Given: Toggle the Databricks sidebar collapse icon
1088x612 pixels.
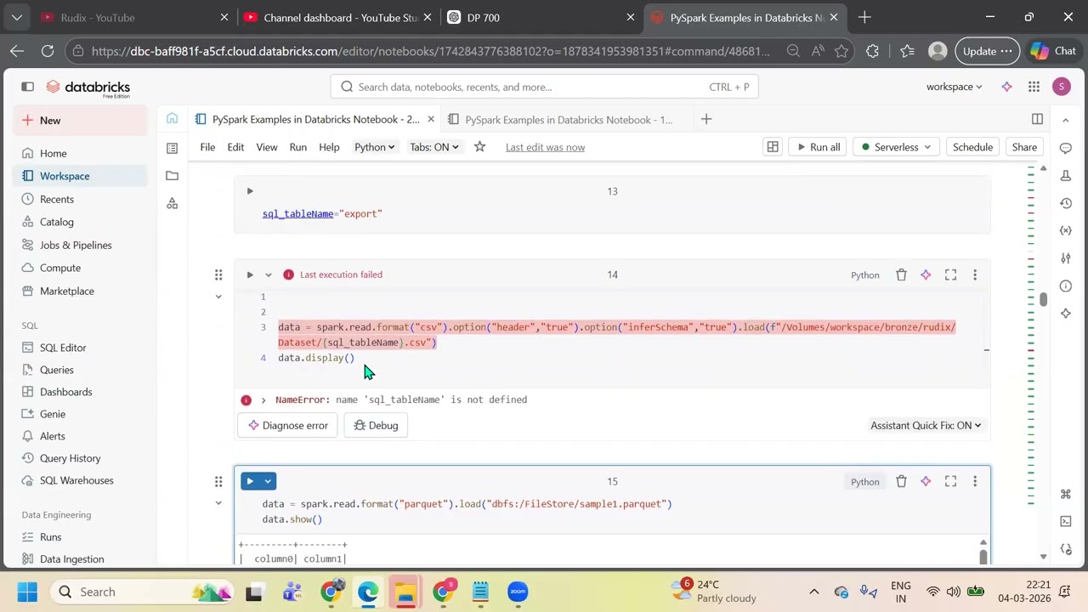Looking at the screenshot, I should 27,87.
